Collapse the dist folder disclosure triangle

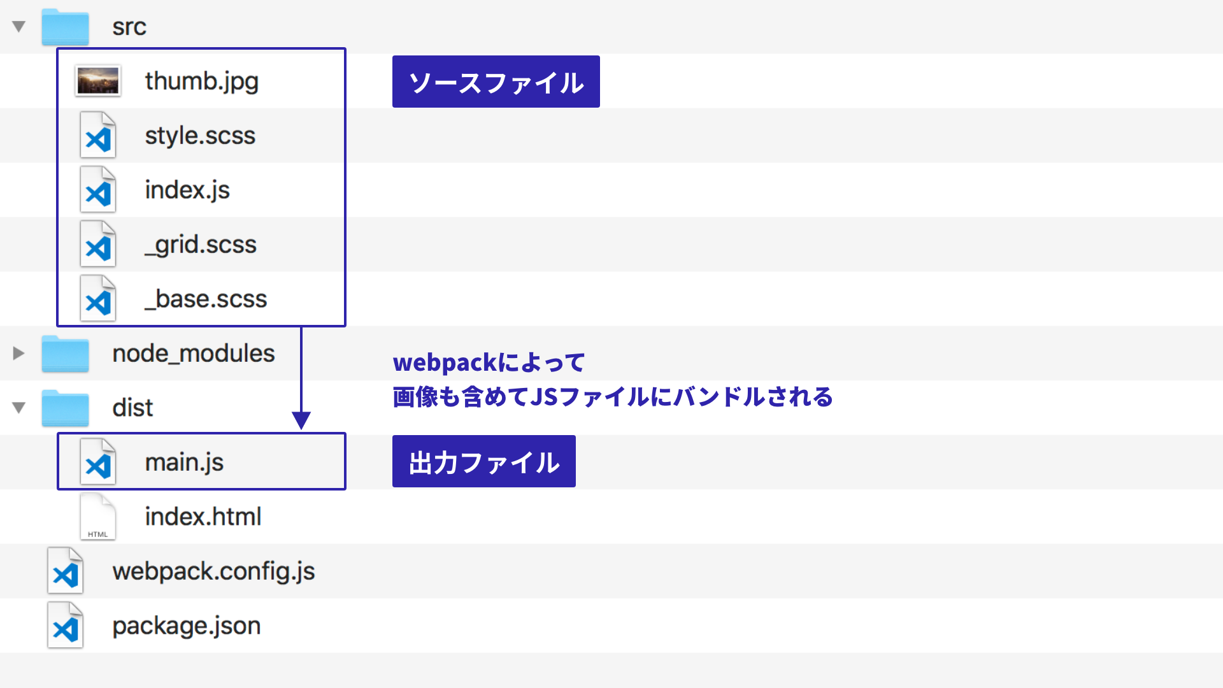[18, 408]
